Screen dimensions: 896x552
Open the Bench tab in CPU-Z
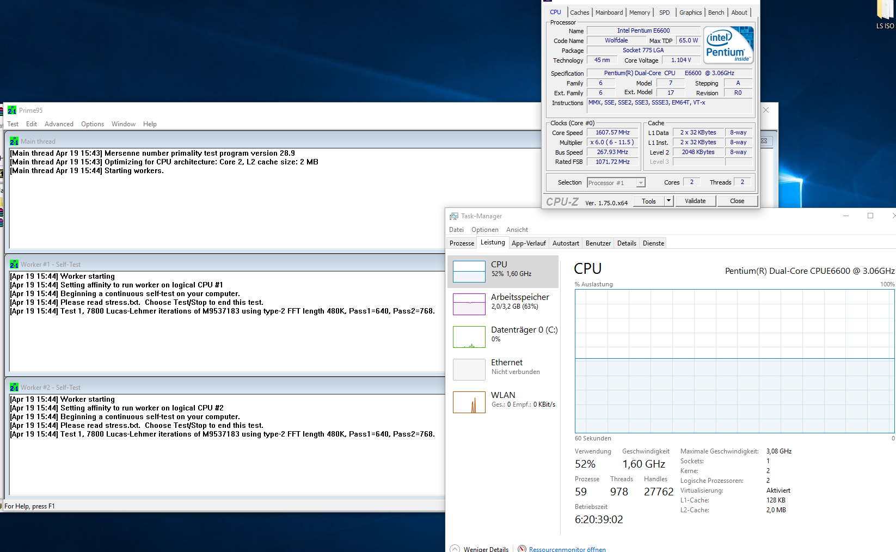pos(716,13)
